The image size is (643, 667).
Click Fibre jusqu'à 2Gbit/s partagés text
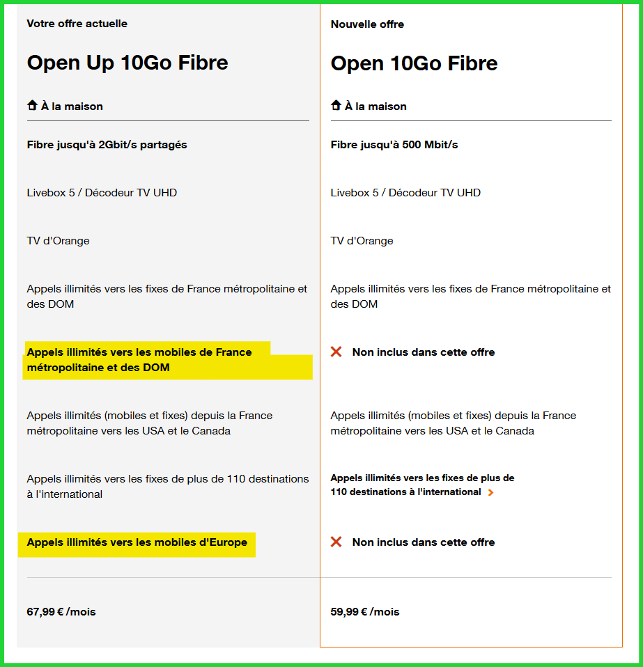(107, 145)
